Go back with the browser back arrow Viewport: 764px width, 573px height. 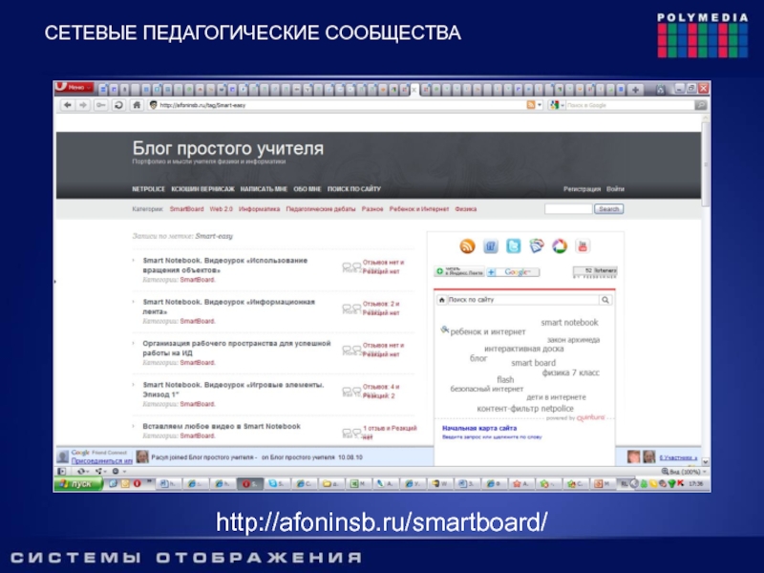point(68,105)
